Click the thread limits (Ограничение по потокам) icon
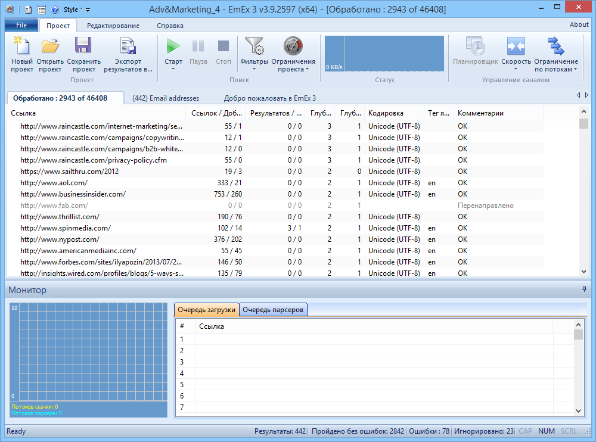 pyautogui.click(x=555, y=46)
